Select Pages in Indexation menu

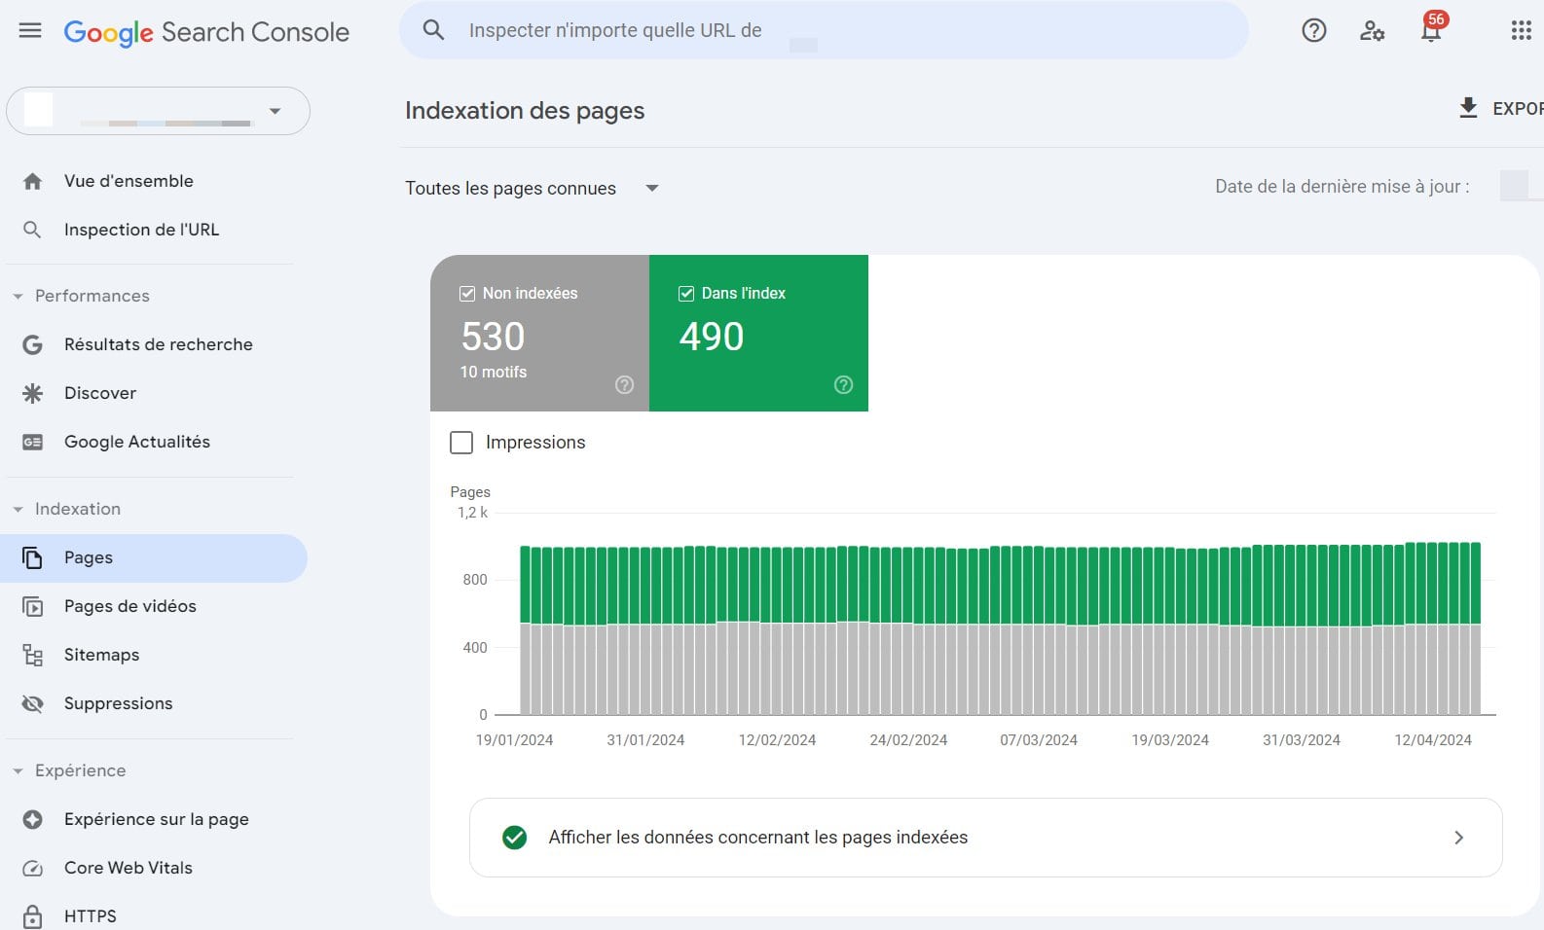[x=154, y=558]
